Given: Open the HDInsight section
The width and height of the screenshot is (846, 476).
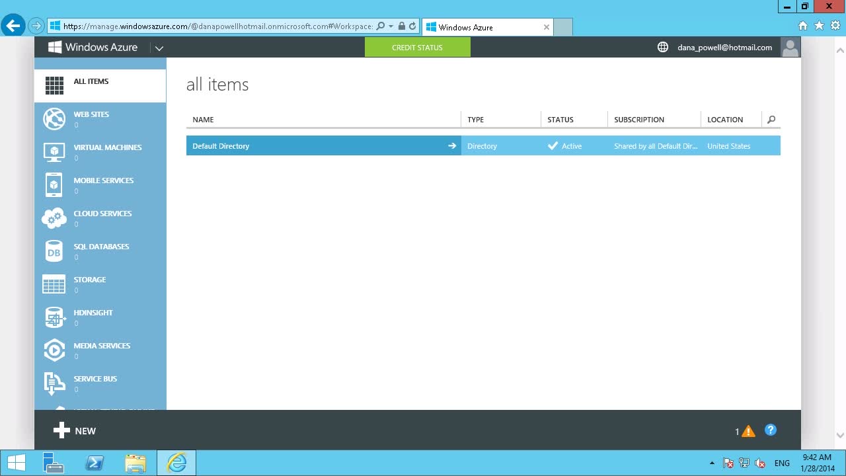Looking at the screenshot, I should [93, 313].
